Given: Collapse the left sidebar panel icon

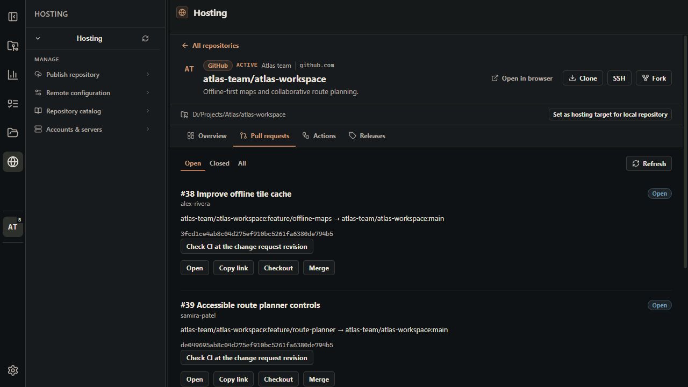Looking at the screenshot, I should 13,17.
